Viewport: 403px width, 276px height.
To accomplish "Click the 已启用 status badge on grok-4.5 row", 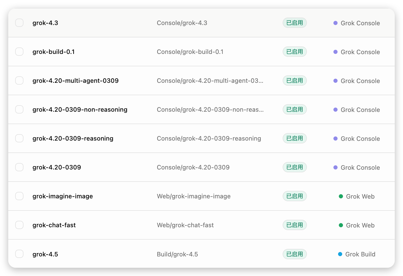I will (295, 254).
